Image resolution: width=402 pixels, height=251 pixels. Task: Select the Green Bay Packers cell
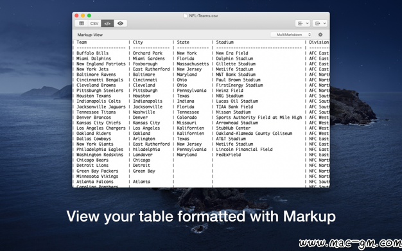[97, 171]
